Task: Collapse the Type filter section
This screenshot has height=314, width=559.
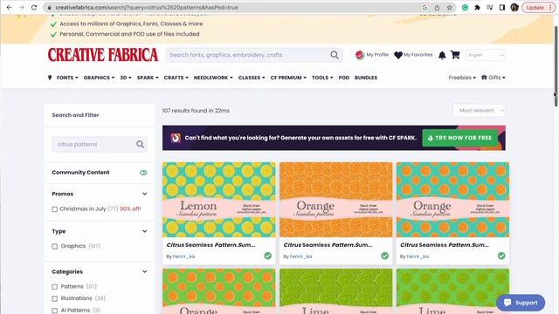Action: coord(144,231)
